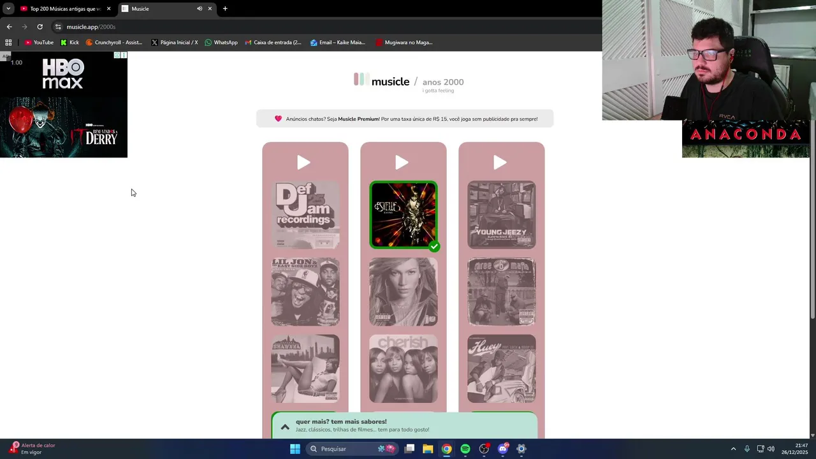
Task: Reload the musicle.app page
Action: [40, 27]
